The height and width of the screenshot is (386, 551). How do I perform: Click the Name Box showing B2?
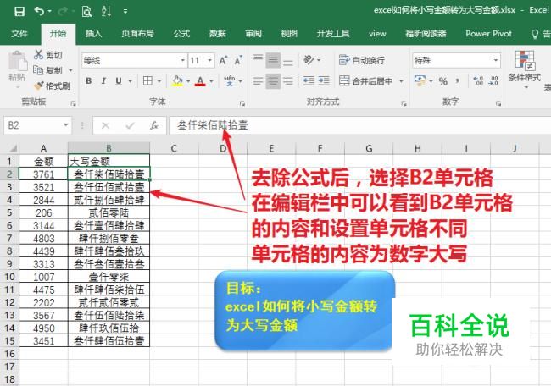(37, 125)
